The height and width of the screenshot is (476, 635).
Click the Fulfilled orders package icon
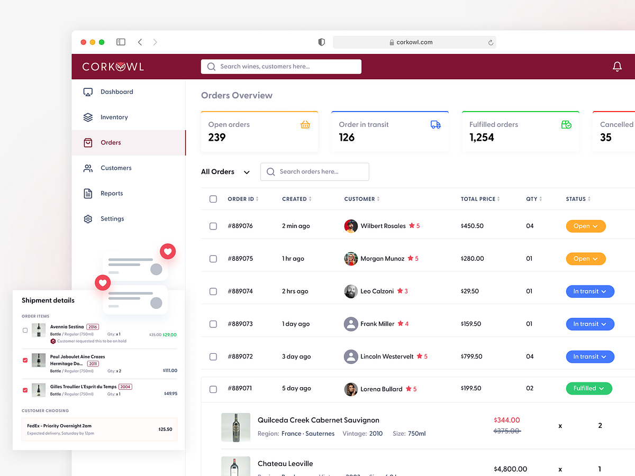coord(566,125)
